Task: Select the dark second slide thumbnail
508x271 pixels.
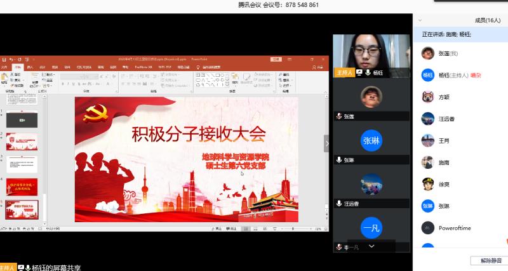Action: point(22,119)
